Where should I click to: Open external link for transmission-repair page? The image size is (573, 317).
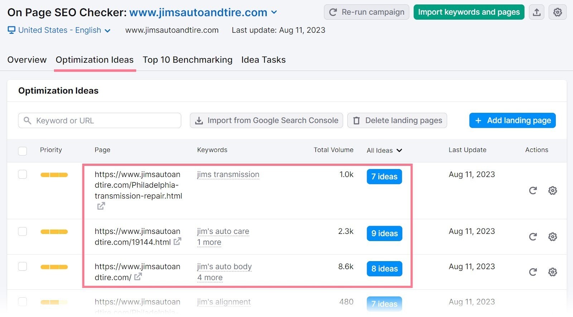[x=101, y=206]
